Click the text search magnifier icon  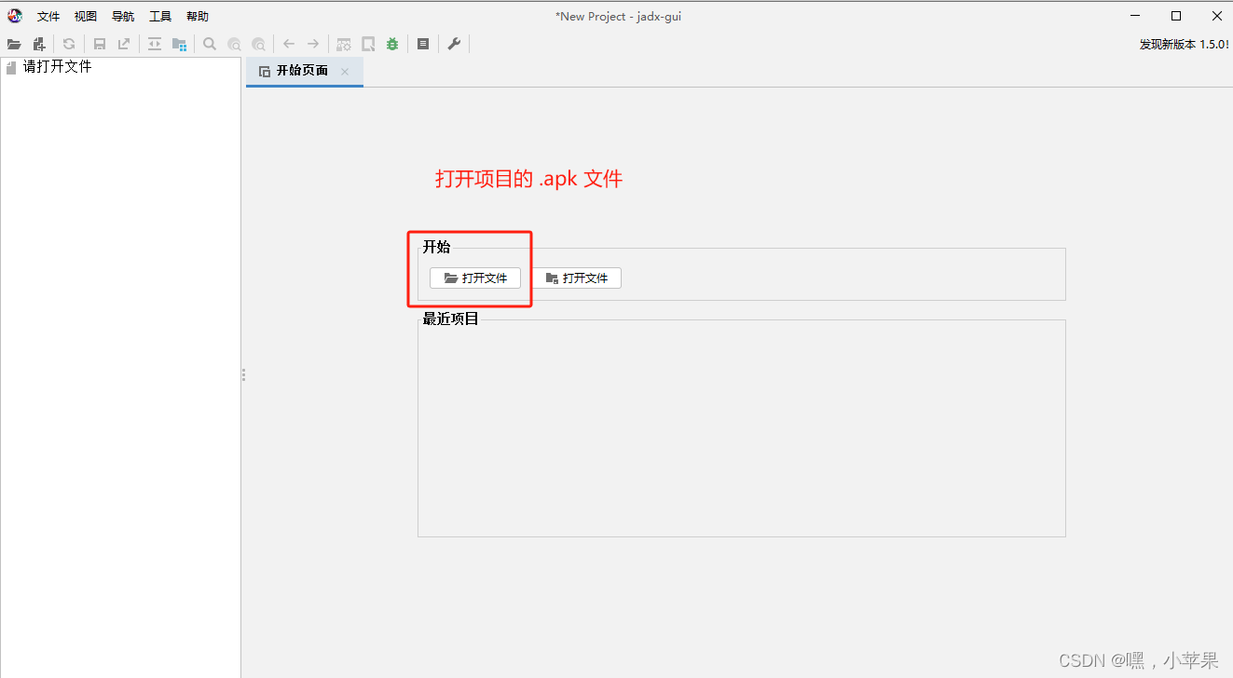210,44
